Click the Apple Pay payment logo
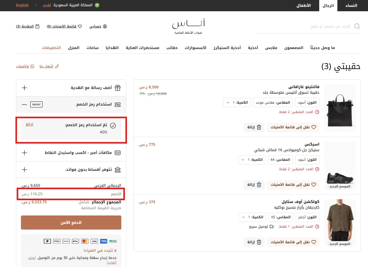This screenshot has width=368, height=267. click(75, 241)
